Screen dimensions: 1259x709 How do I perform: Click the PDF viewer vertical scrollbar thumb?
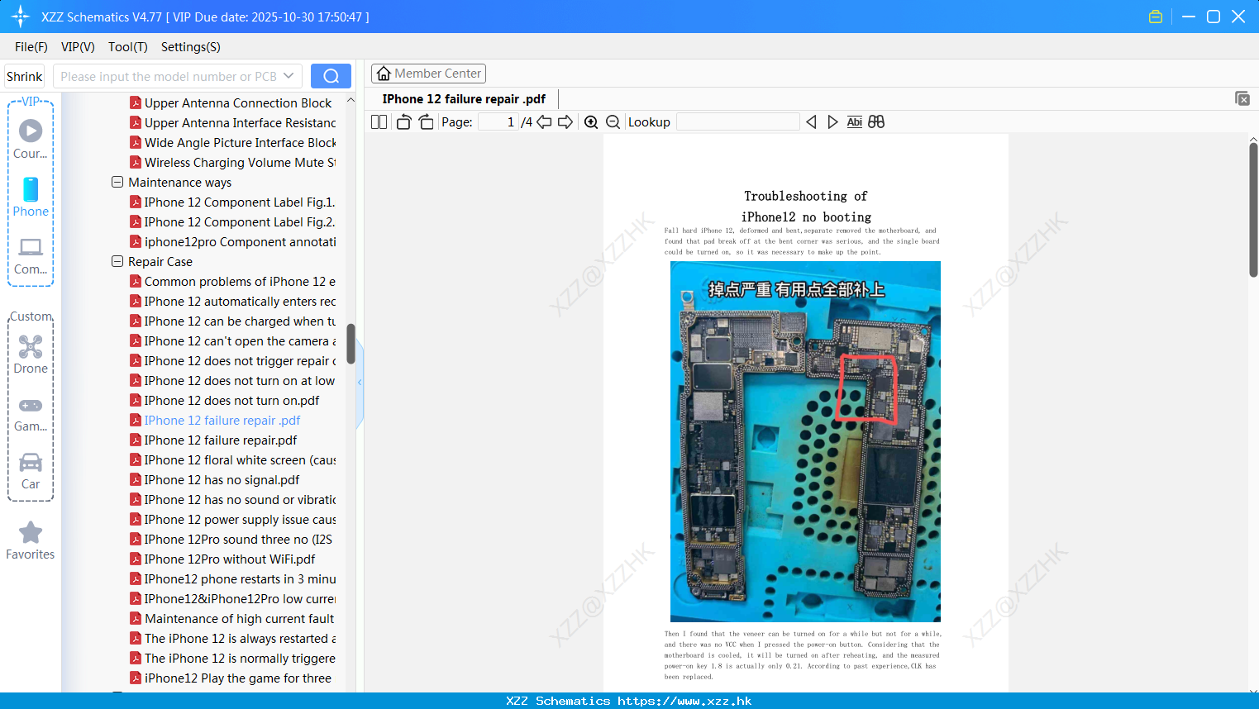pyautogui.click(x=1253, y=210)
